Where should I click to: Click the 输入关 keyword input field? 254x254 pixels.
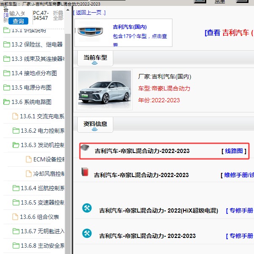pos(17,14)
